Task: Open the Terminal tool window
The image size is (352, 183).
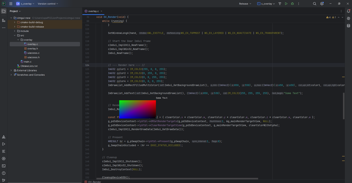Action: (4, 166)
